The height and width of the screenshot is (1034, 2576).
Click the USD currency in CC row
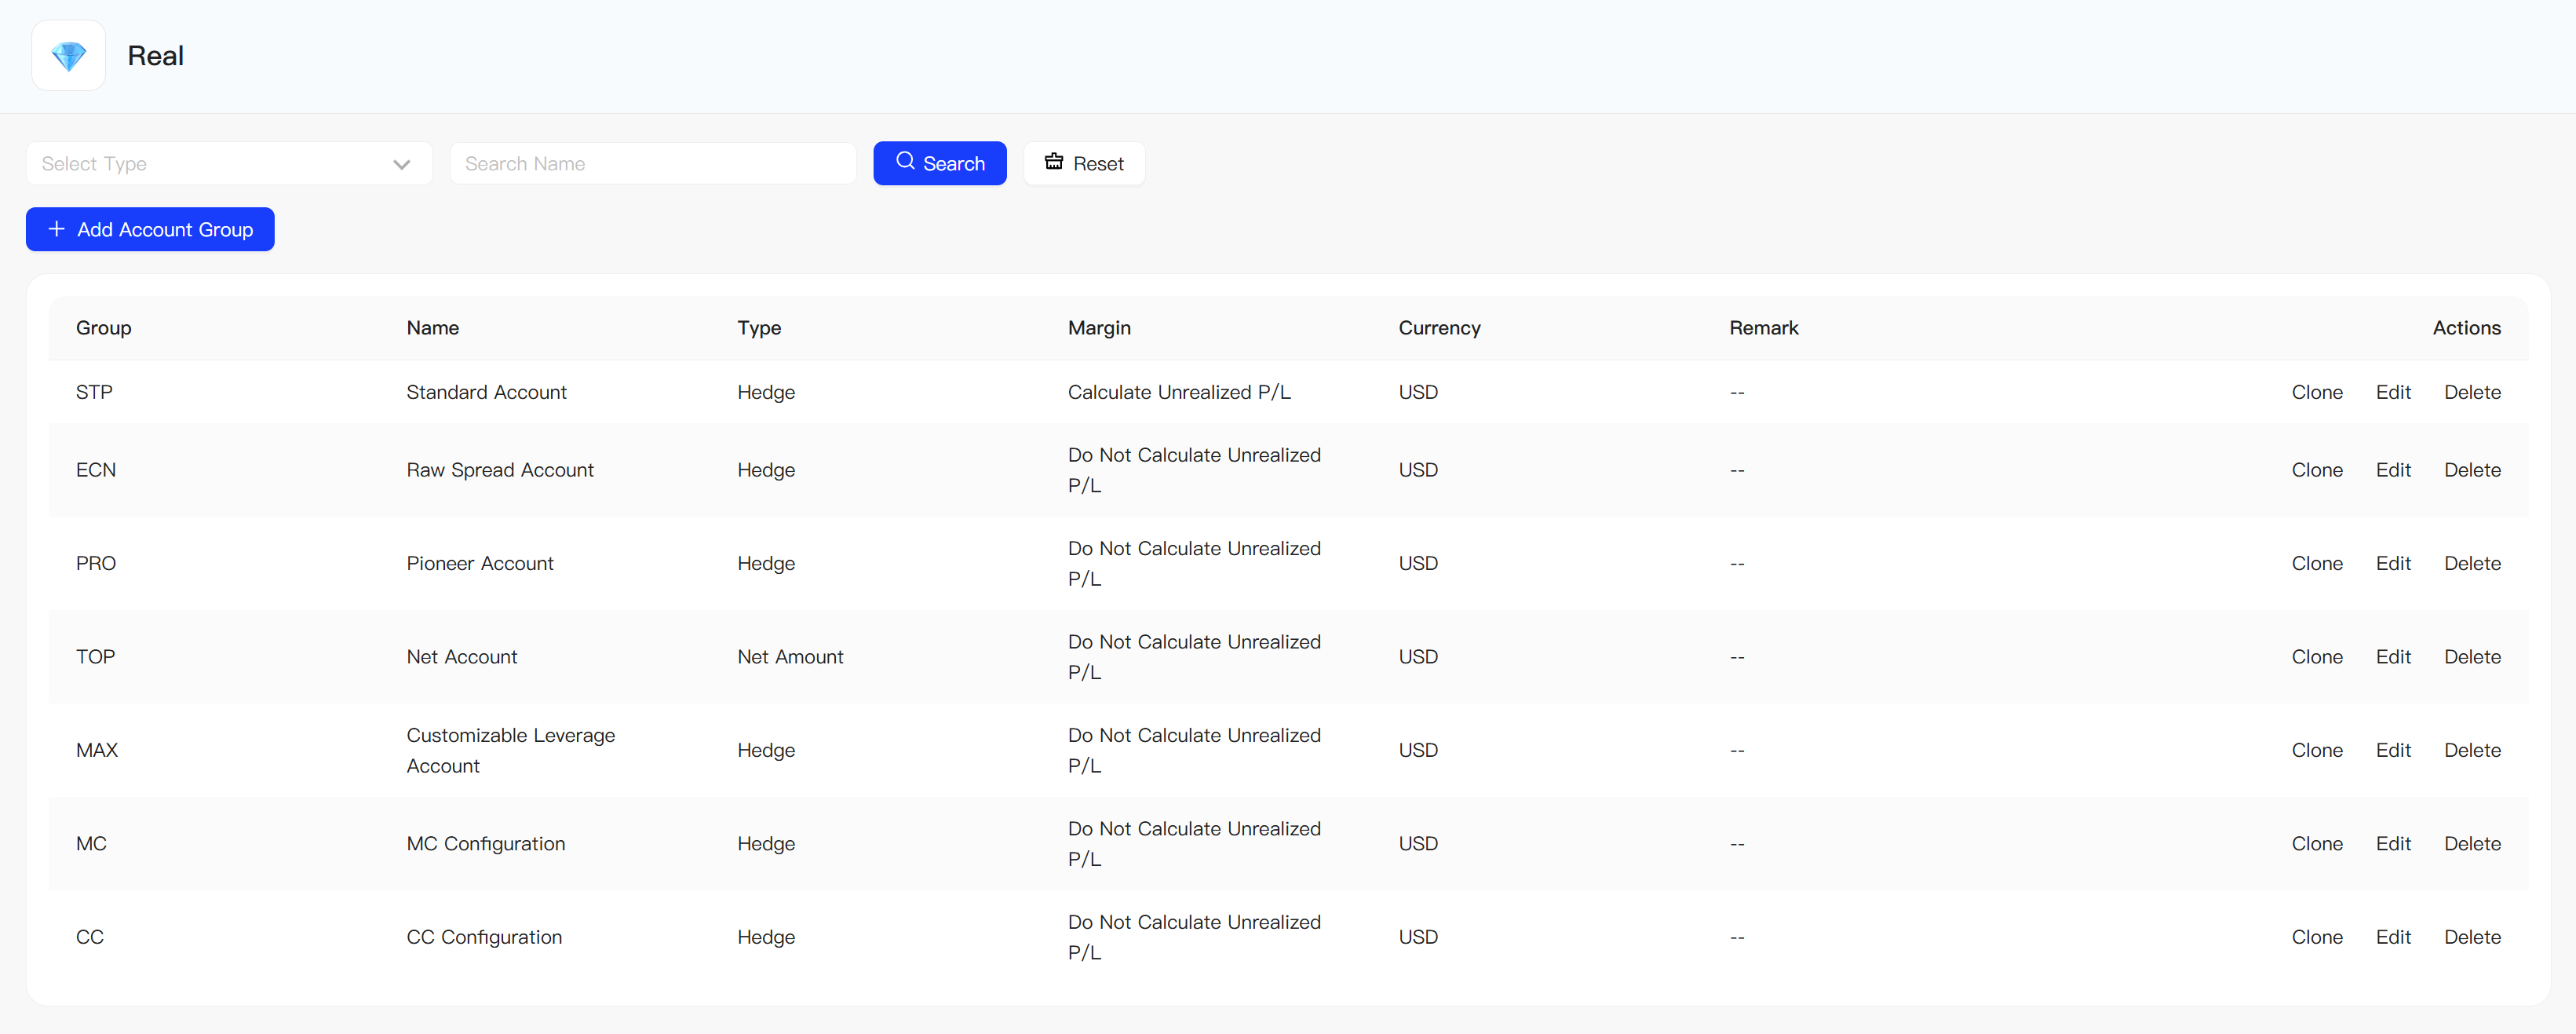(1418, 937)
